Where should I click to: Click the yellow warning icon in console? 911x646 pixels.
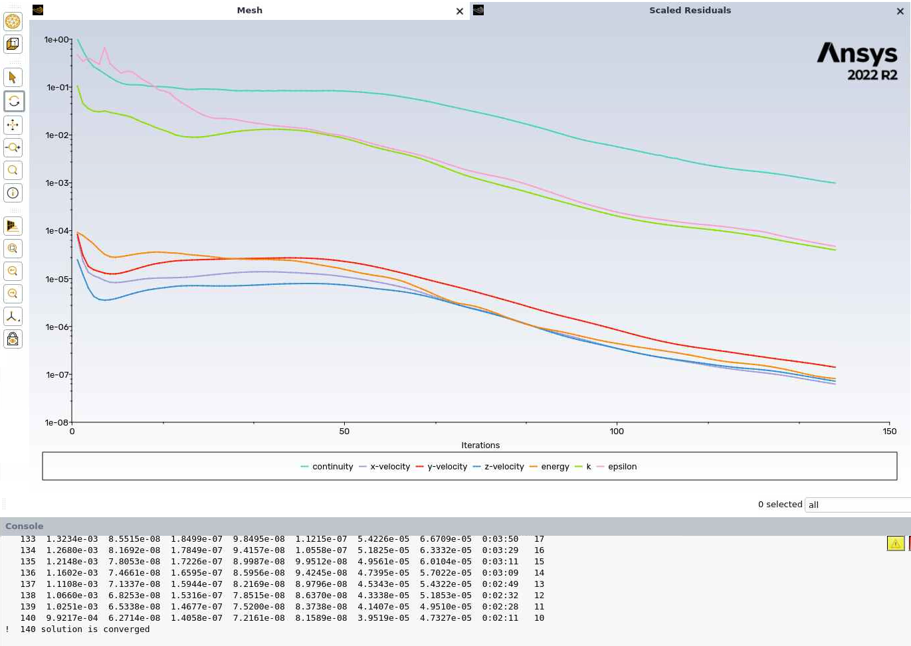(x=896, y=543)
